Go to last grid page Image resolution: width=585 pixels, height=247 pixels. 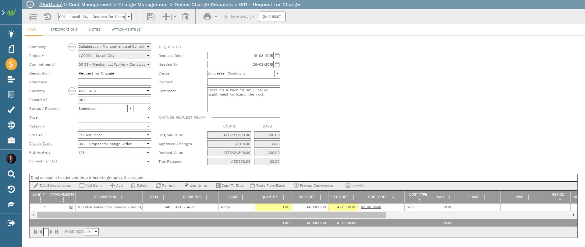(56, 232)
